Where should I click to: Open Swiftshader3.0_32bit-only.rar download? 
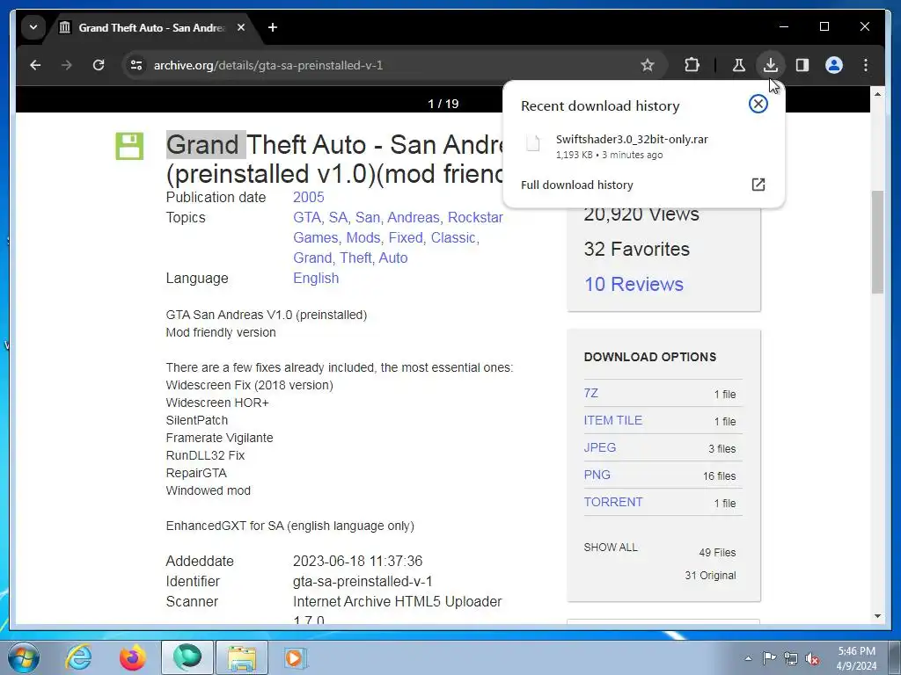tap(643, 146)
